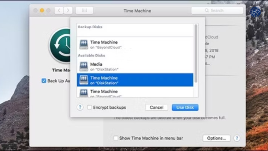The height and width of the screenshot is (151, 268).
Task: Minimize the Time Machine window
Action: coord(42,11)
